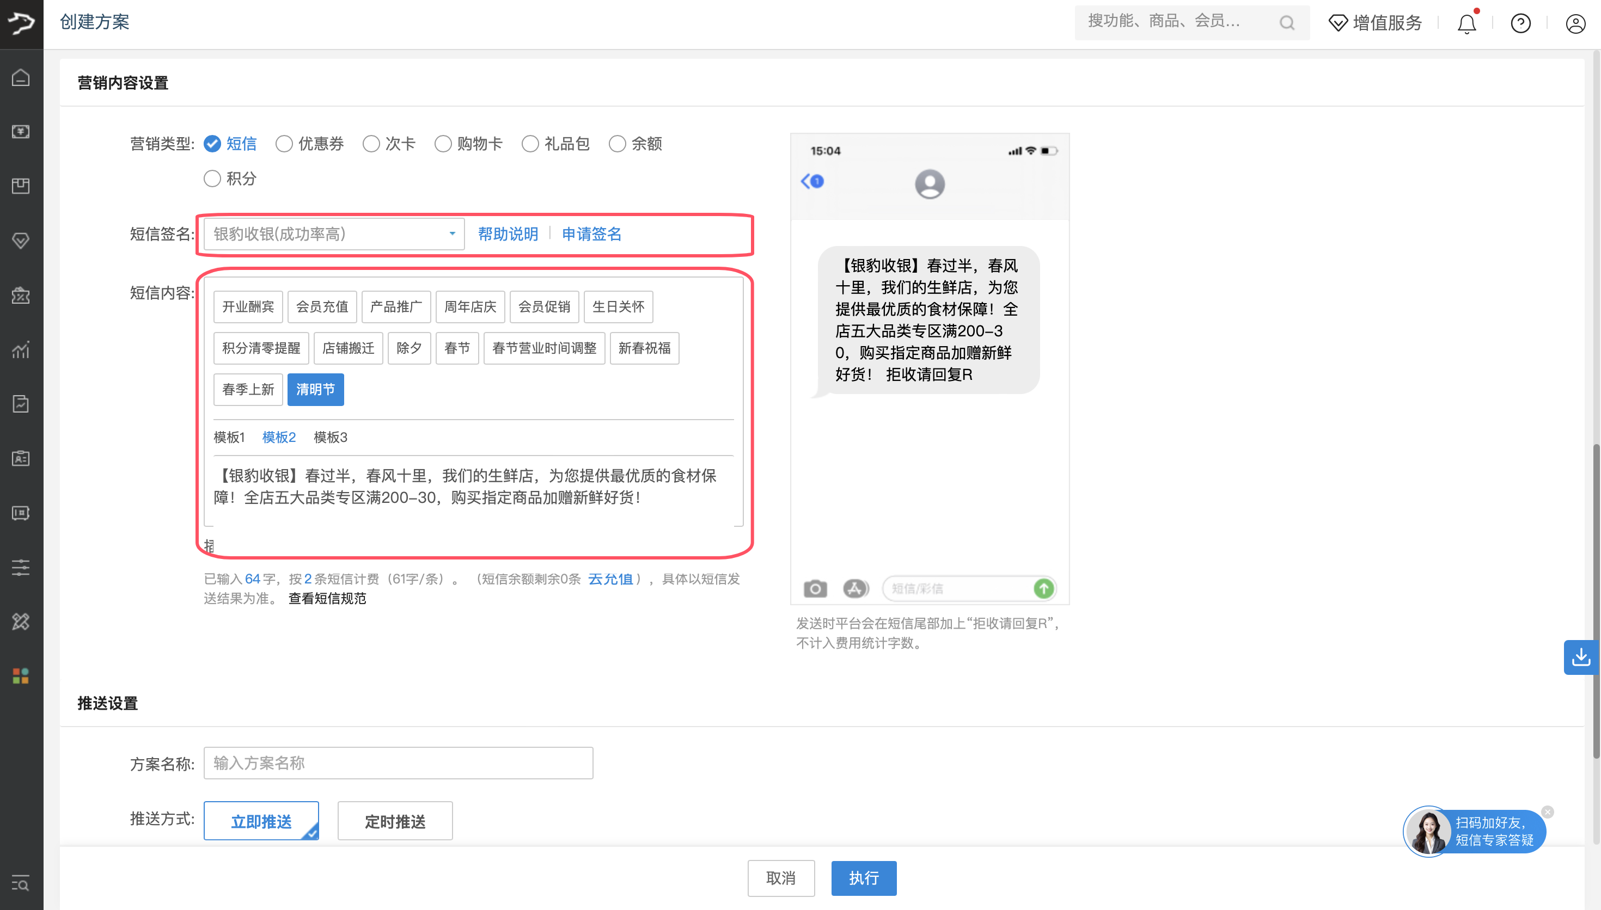Image resolution: width=1601 pixels, height=910 pixels.
Task: Click the search magnifier icon
Action: (x=1287, y=23)
